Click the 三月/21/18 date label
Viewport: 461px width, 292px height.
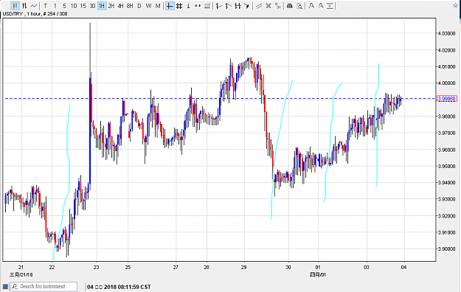21,274
